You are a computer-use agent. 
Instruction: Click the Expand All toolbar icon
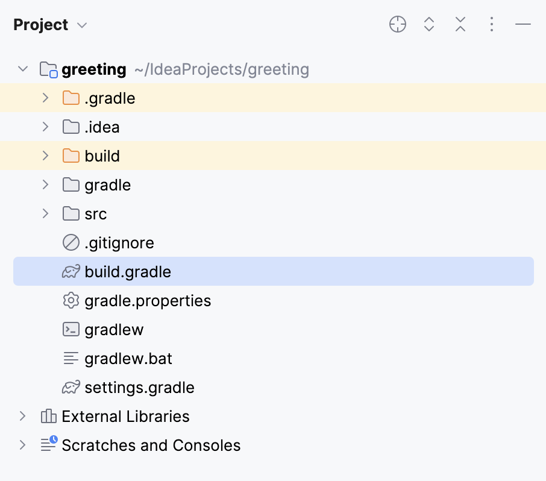[428, 24]
